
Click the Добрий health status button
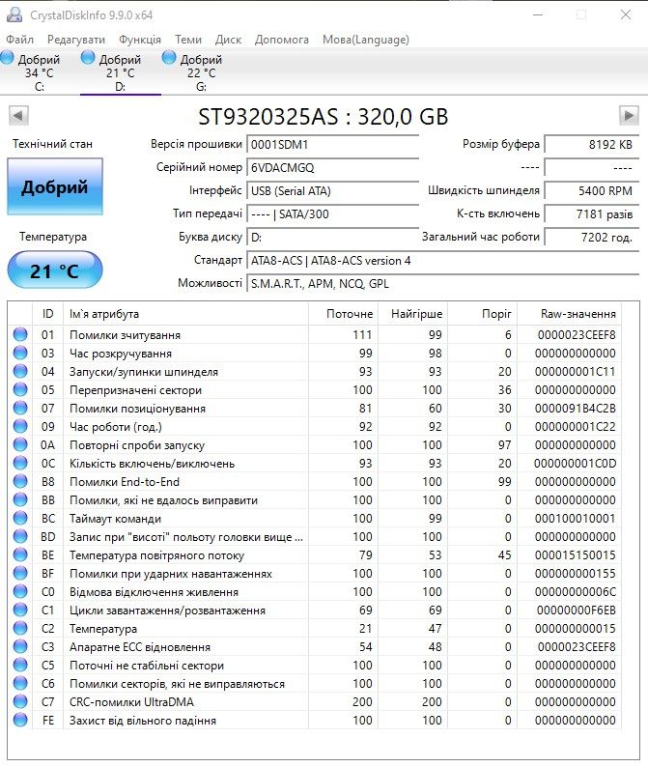55,186
